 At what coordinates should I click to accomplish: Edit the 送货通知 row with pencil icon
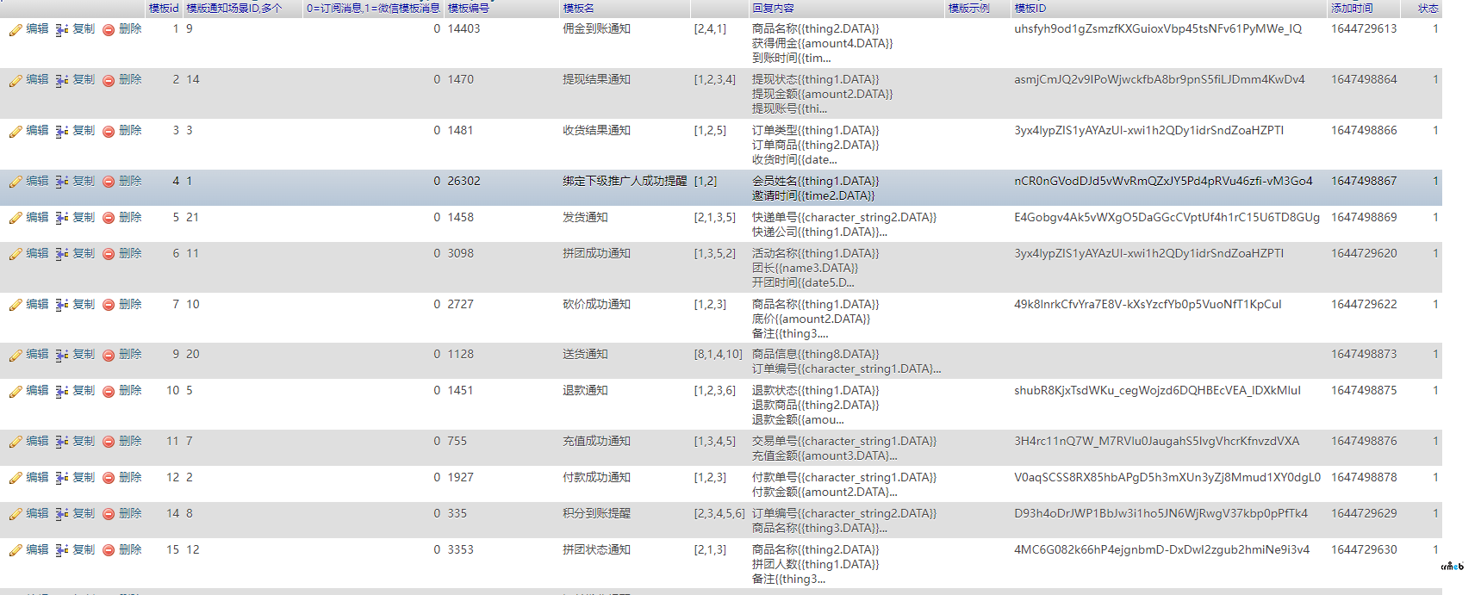tap(16, 356)
